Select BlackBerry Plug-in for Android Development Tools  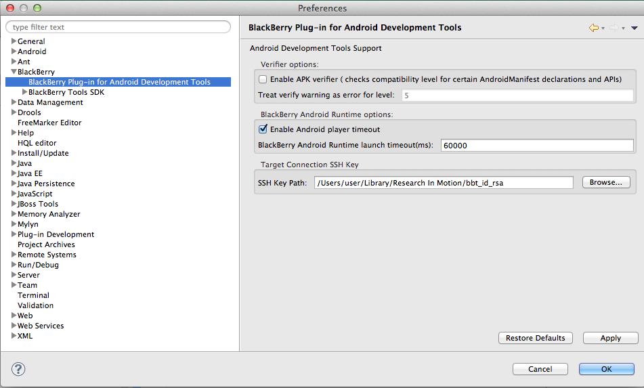coord(119,82)
